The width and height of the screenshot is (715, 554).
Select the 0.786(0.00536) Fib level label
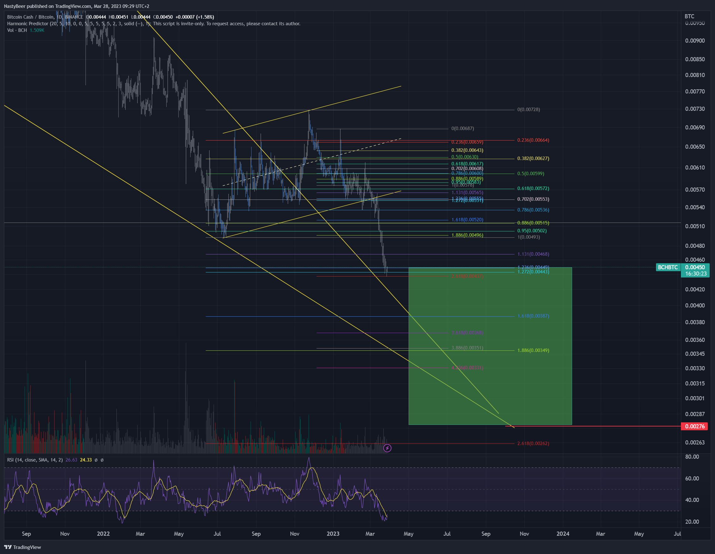click(533, 210)
